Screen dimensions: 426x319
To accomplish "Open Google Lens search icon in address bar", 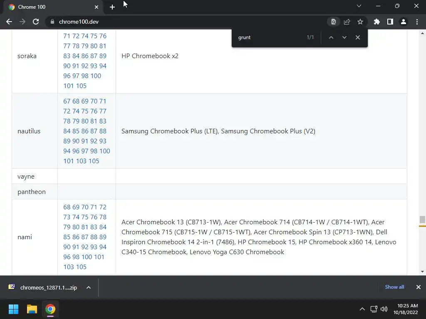I will pyautogui.click(x=333, y=22).
